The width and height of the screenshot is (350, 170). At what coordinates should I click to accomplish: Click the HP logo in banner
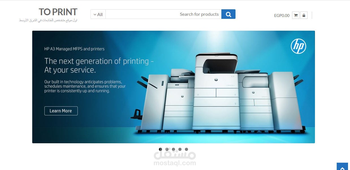click(x=299, y=46)
